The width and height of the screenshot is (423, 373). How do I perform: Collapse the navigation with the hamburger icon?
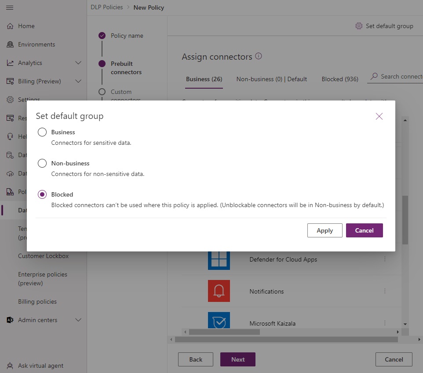click(10, 7)
